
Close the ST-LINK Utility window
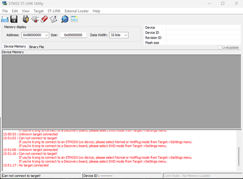pos(236,4)
